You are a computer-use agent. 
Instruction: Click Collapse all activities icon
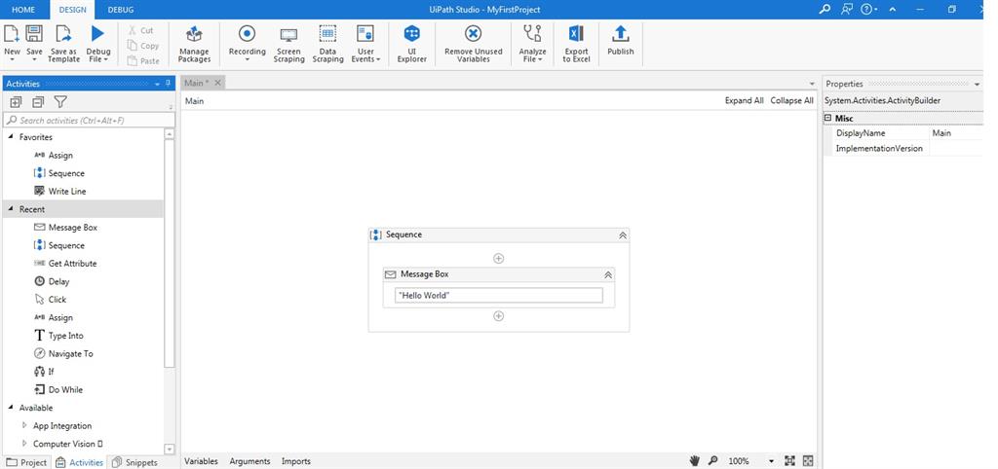click(38, 101)
